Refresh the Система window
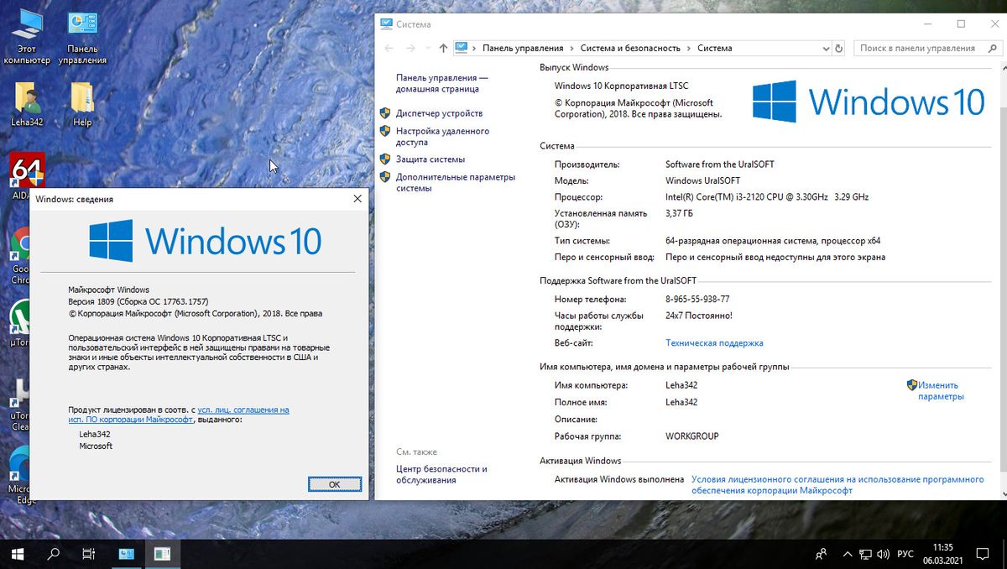This screenshot has height=569, width=1007. [x=838, y=49]
